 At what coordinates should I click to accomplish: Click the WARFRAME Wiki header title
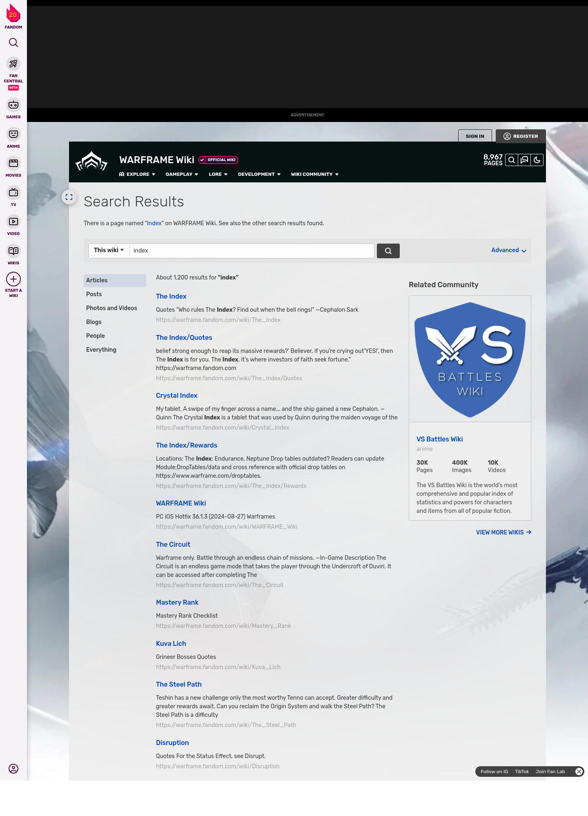click(157, 160)
